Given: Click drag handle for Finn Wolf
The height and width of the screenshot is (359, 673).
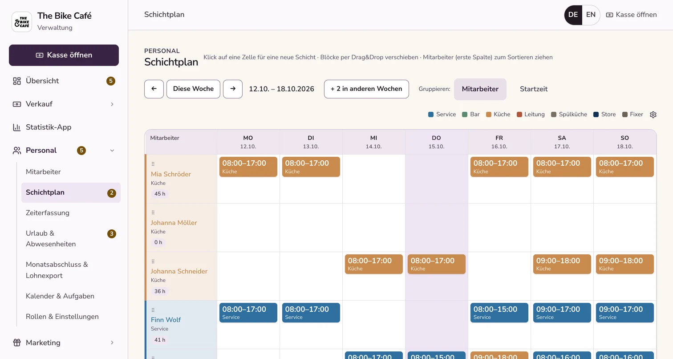Looking at the screenshot, I should [153, 310].
